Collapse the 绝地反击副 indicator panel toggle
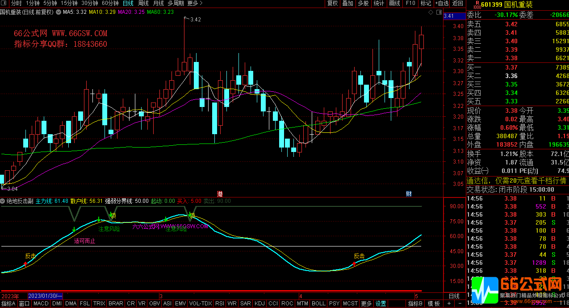The height and width of the screenshot is (308, 569). click(3, 201)
